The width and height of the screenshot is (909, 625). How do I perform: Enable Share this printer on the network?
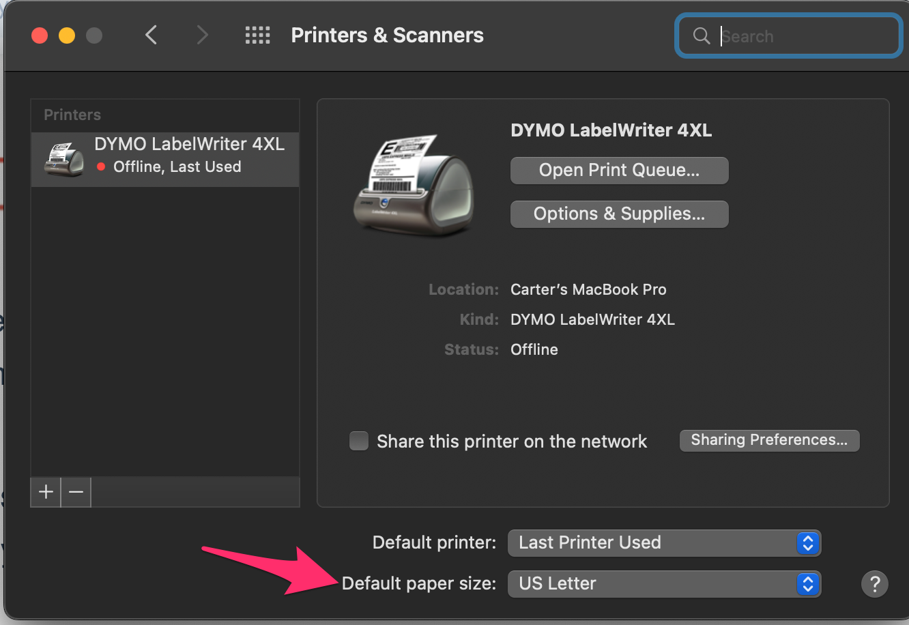pos(359,441)
